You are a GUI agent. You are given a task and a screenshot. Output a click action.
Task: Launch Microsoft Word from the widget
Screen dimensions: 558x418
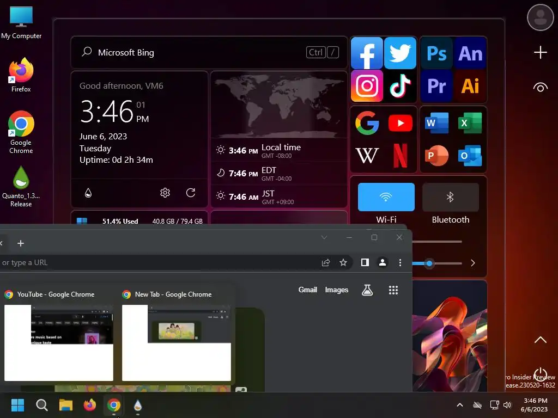[436, 123]
